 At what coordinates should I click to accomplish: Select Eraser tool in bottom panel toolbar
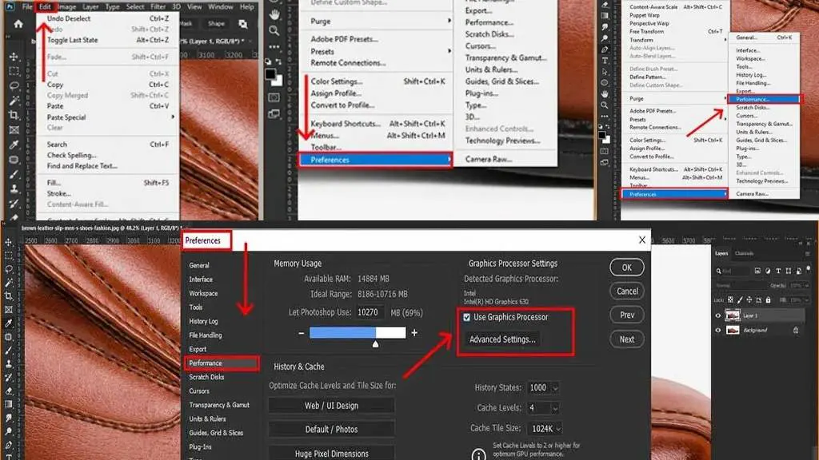click(x=9, y=391)
